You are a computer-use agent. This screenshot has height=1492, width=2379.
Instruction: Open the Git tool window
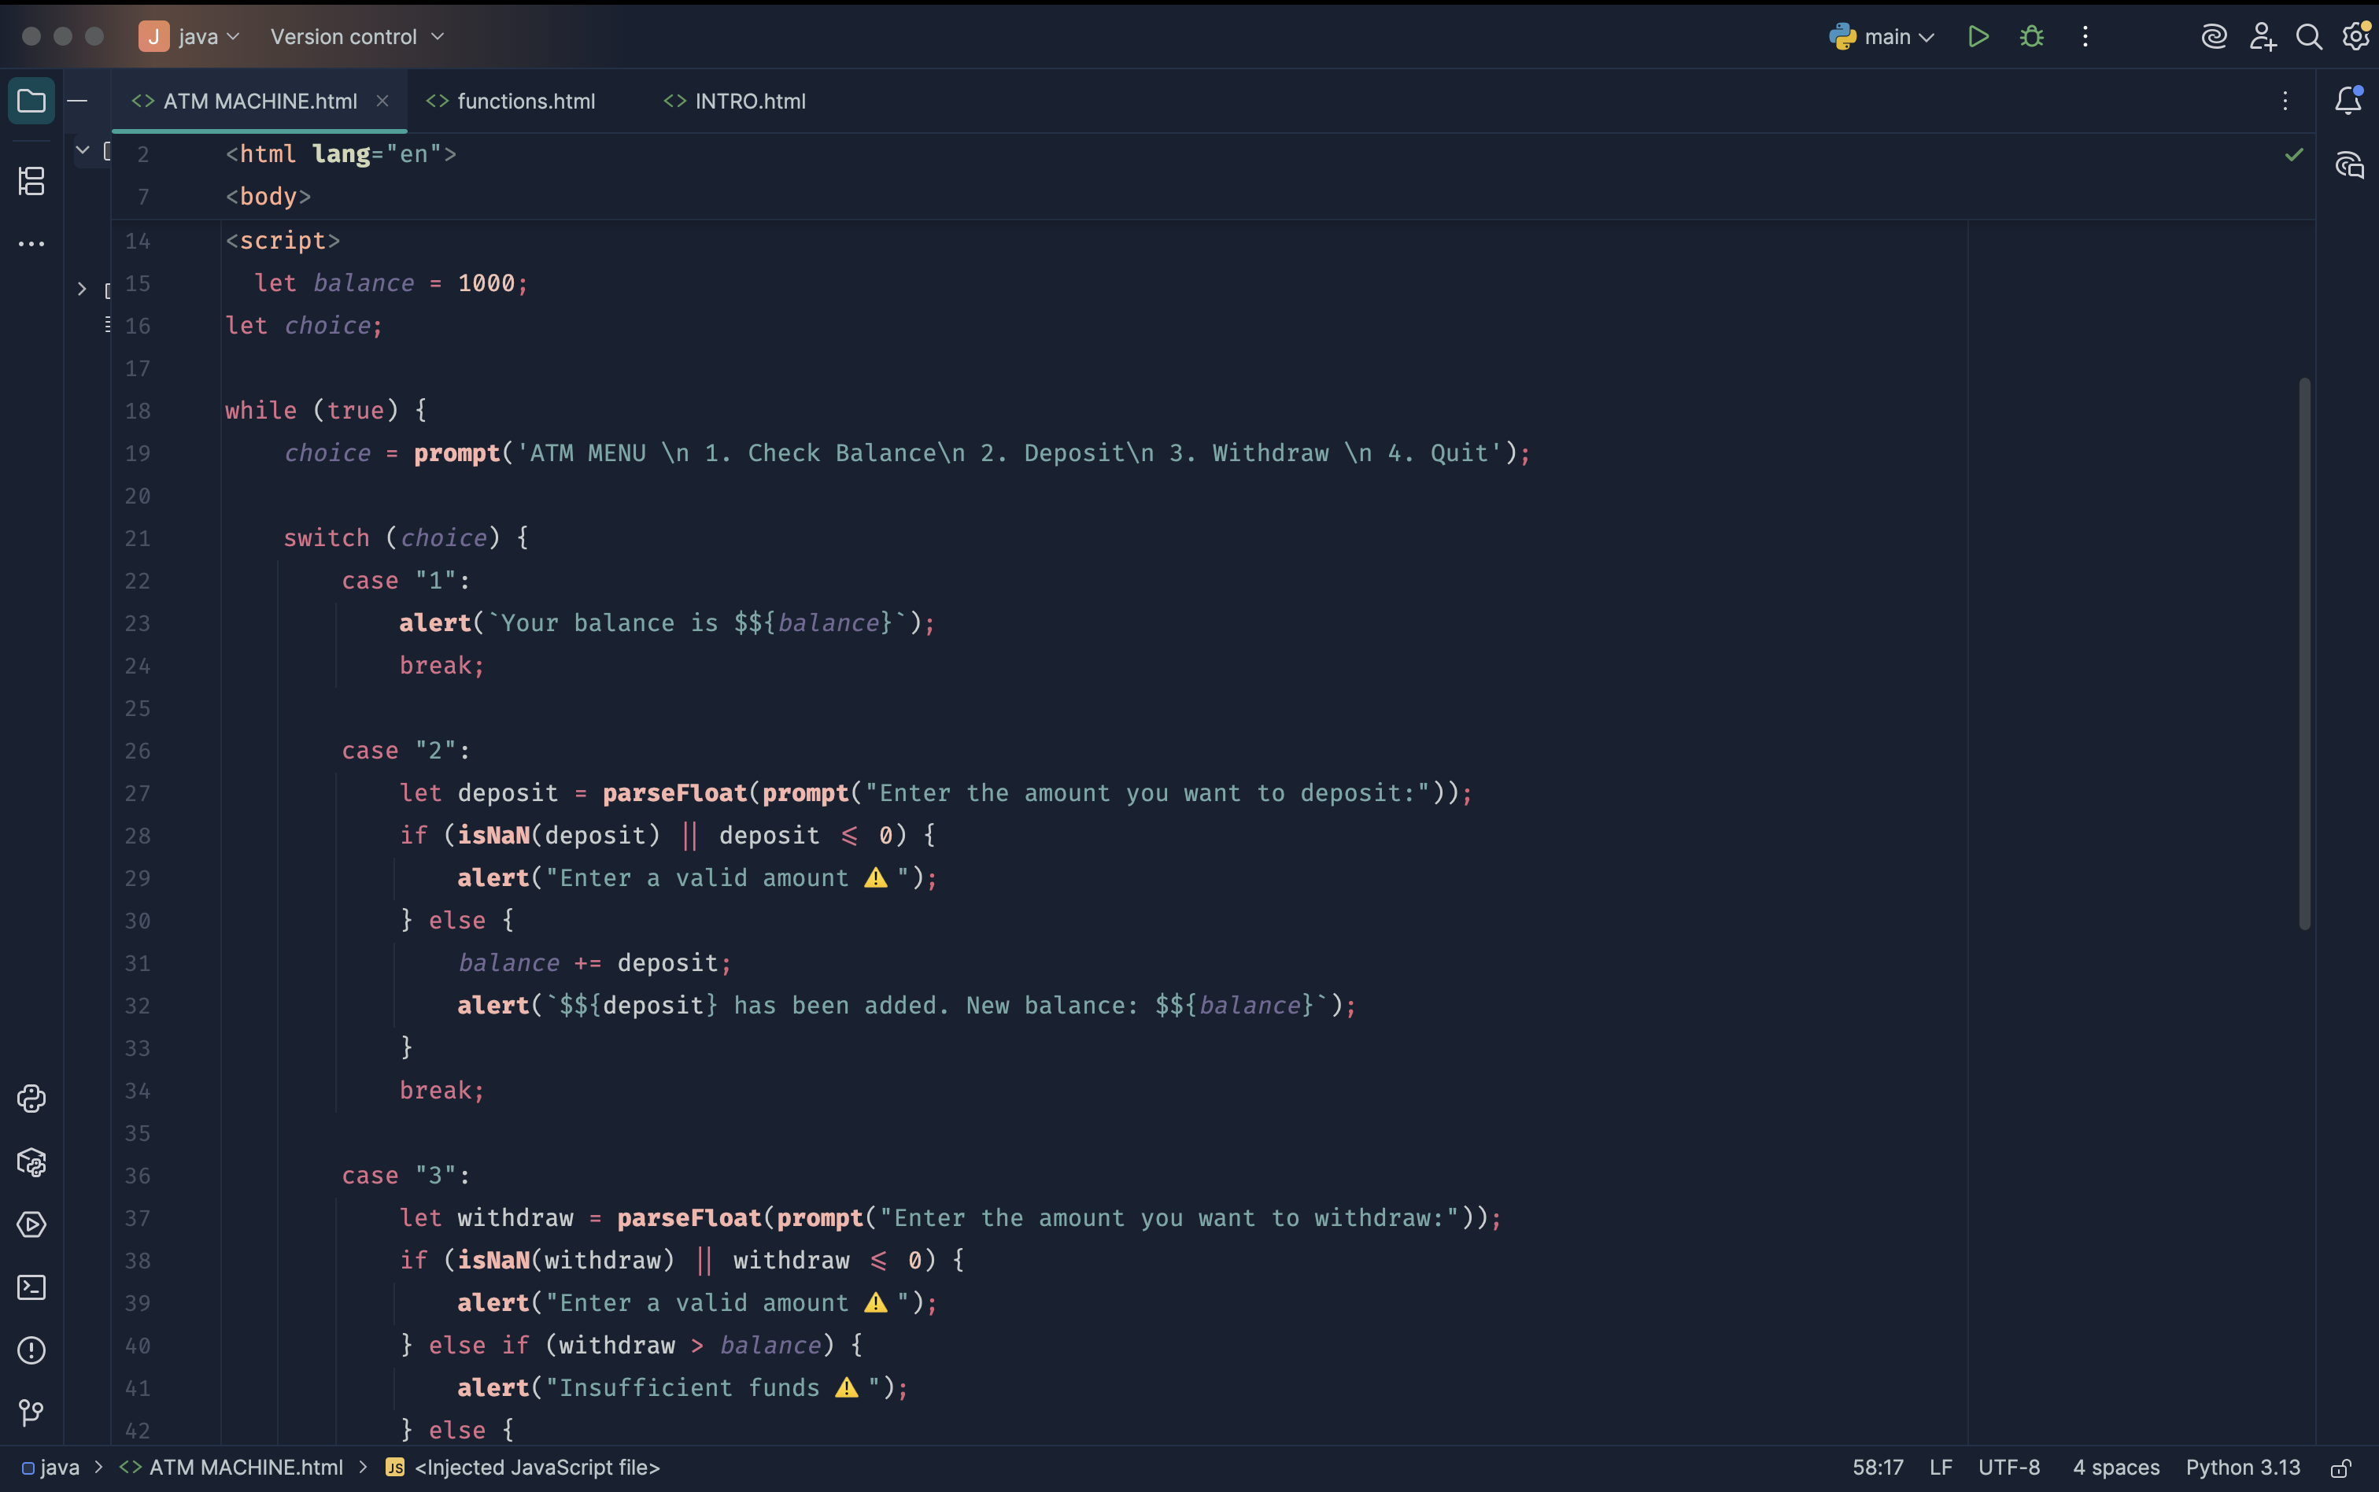pyautogui.click(x=31, y=1412)
